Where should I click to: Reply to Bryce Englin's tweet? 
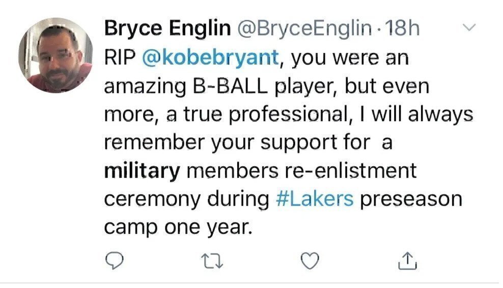pos(113,261)
